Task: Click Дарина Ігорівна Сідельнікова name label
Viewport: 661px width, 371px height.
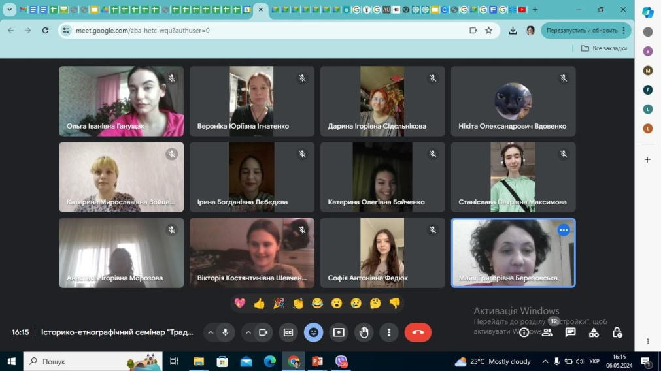Action: click(377, 126)
